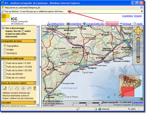The height and width of the screenshot is (114, 147).
Task: Enable Fulls de la sèrie 1:5 000
Action: [5, 63]
